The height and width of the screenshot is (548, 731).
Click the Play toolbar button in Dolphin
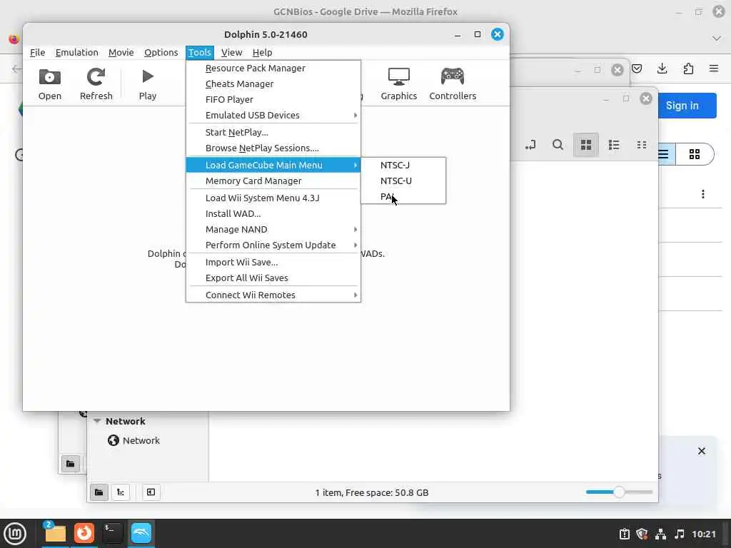point(147,84)
